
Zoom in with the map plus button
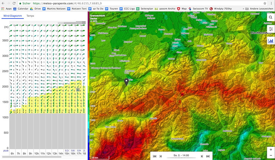tap(271, 150)
